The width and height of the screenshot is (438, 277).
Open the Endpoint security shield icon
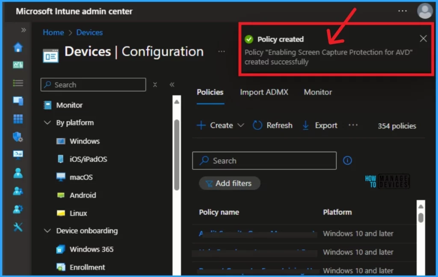[x=18, y=137]
